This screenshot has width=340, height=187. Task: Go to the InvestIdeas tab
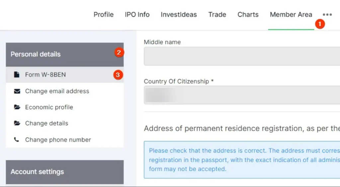tap(179, 15)
